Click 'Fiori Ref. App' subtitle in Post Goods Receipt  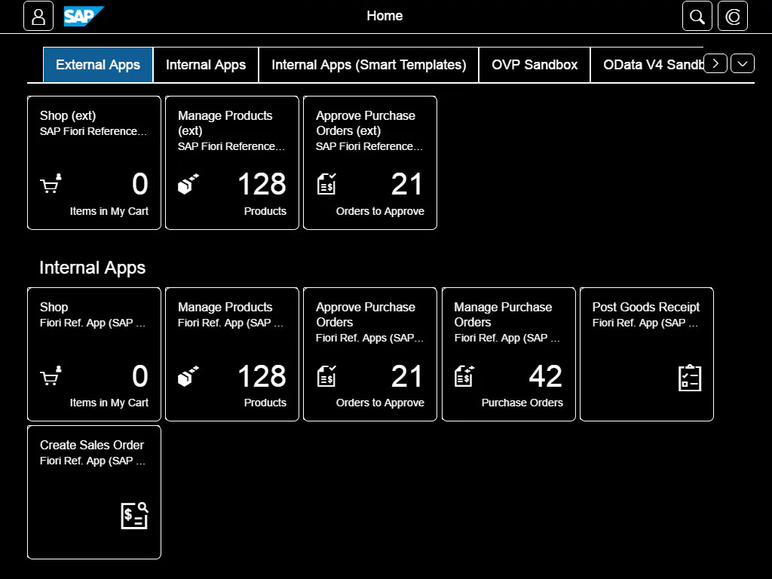[645, 323]
